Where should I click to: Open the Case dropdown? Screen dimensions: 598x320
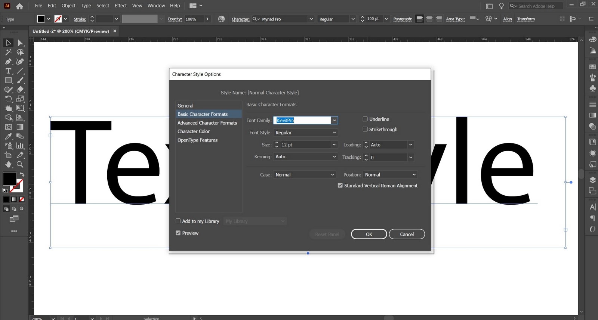pyautogui.click(x=304, y=175)
